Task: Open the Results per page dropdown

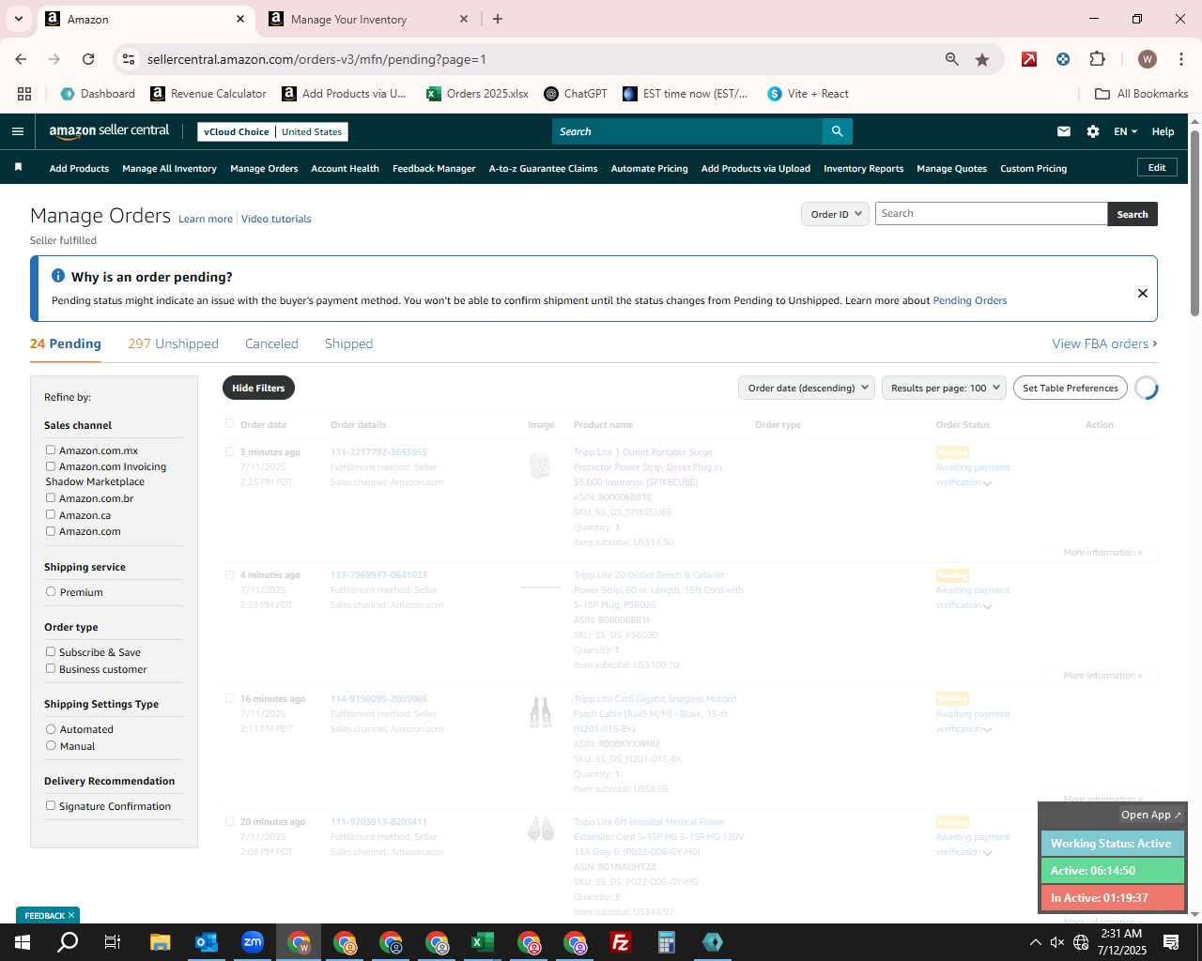Action: click(x=944, y=388)
